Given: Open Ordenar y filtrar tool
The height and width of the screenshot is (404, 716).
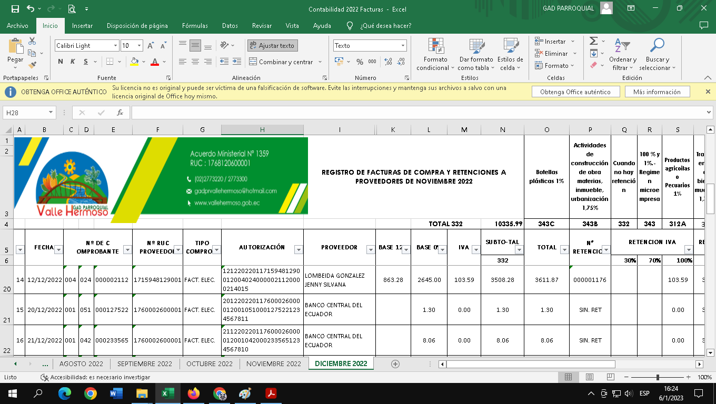Looking at the screenshot, I should point(623,54).
